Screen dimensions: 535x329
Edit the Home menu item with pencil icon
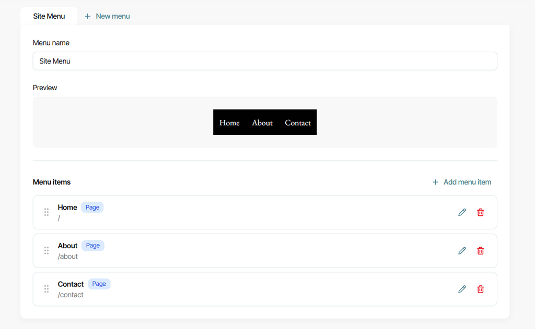[462, 213]
